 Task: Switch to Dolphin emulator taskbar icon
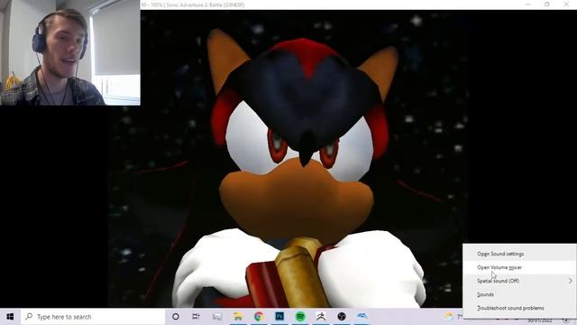click(362, 317)
